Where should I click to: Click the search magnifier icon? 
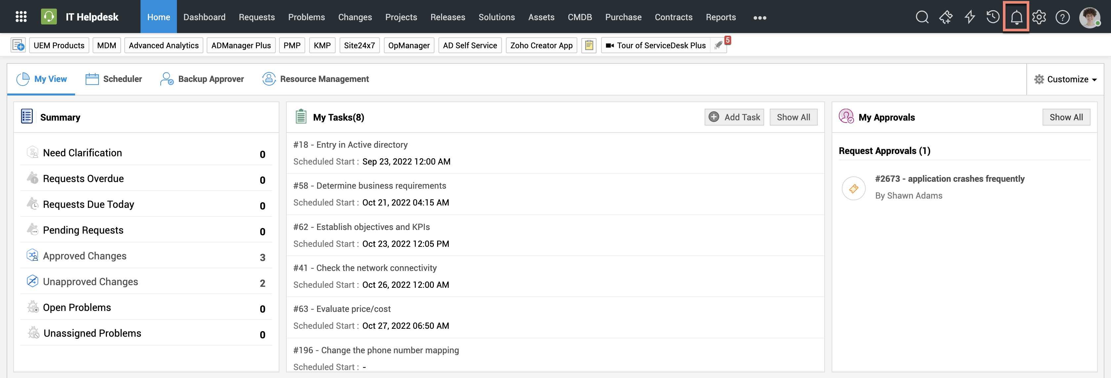pyautogui.click(x=922, y=17)
